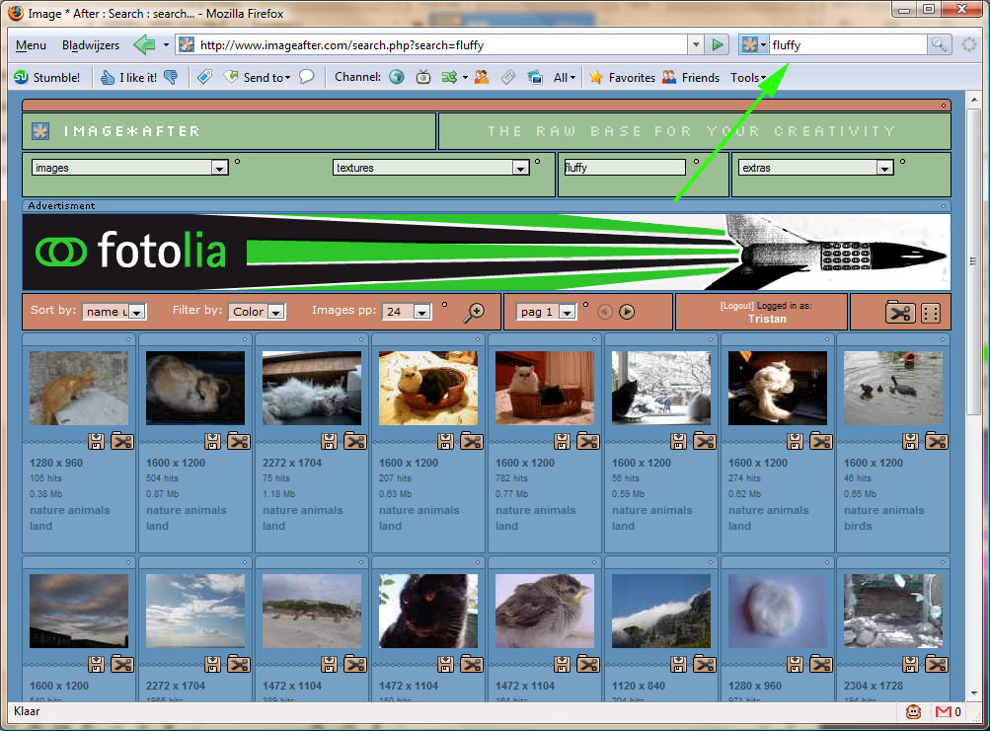Viewport: 990px width, 731px height.
Task: Open the baby bird thumbnail
Action: pos(544,611)
